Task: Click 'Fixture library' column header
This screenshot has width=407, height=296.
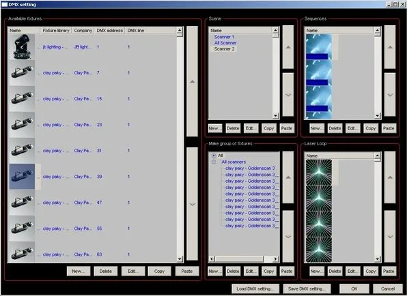Action: [56, 30]
